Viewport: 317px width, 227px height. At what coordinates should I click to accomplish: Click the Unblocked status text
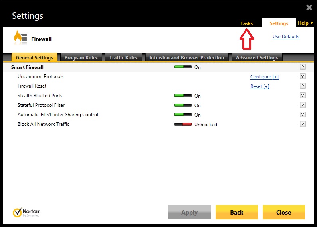206,125
